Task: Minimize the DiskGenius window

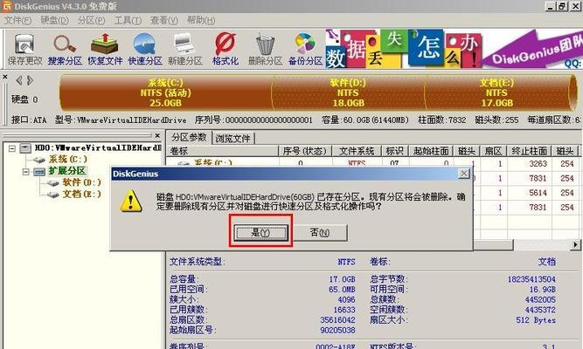Action: [x=551, y=6]
